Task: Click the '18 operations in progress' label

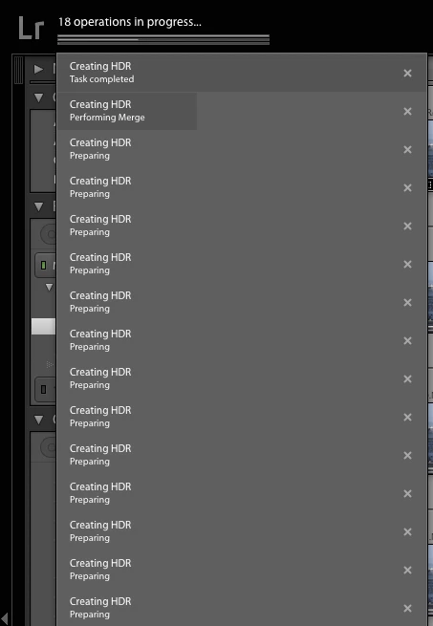Action: 130,22
